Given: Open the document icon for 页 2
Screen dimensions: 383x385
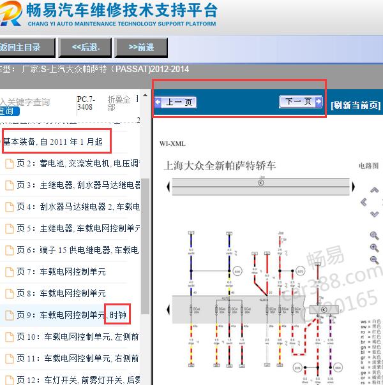Looking at the screenshot, I should (x=10, y=164).
